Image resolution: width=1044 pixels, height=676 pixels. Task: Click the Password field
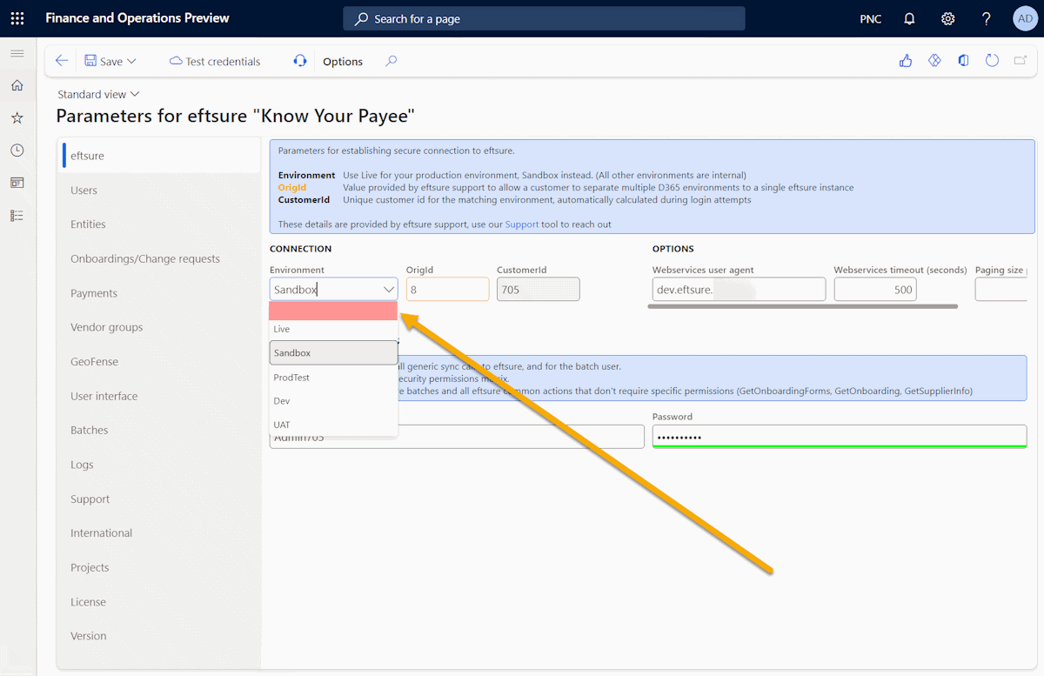(840, 436)
